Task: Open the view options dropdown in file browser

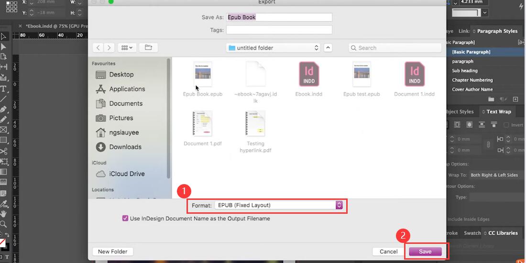Action: 127,48
